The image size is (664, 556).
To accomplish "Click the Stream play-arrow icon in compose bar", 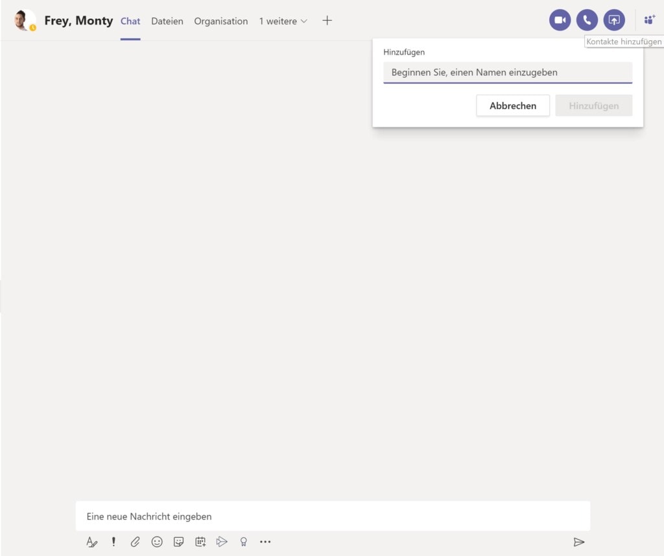I will [x=222, y=542].
